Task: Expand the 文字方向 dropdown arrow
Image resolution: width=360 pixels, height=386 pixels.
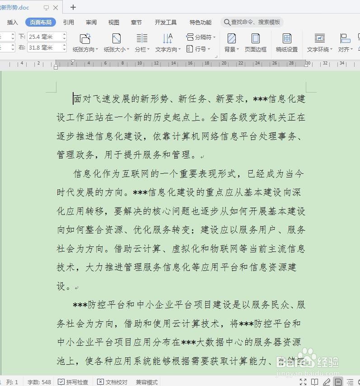Action: click(x=179, y=49)
